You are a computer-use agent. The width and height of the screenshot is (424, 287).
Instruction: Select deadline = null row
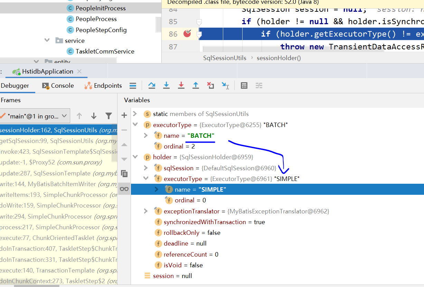277,243
